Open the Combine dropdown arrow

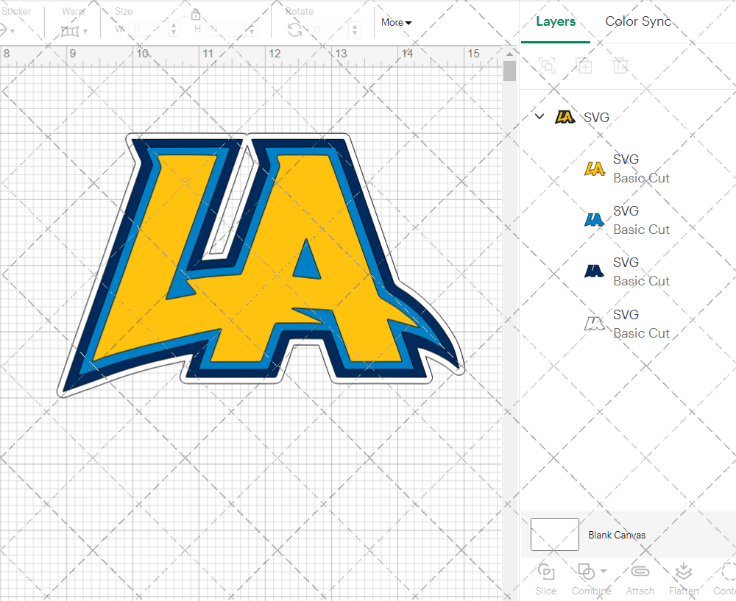pyautogui.click(x=604, y=571)
